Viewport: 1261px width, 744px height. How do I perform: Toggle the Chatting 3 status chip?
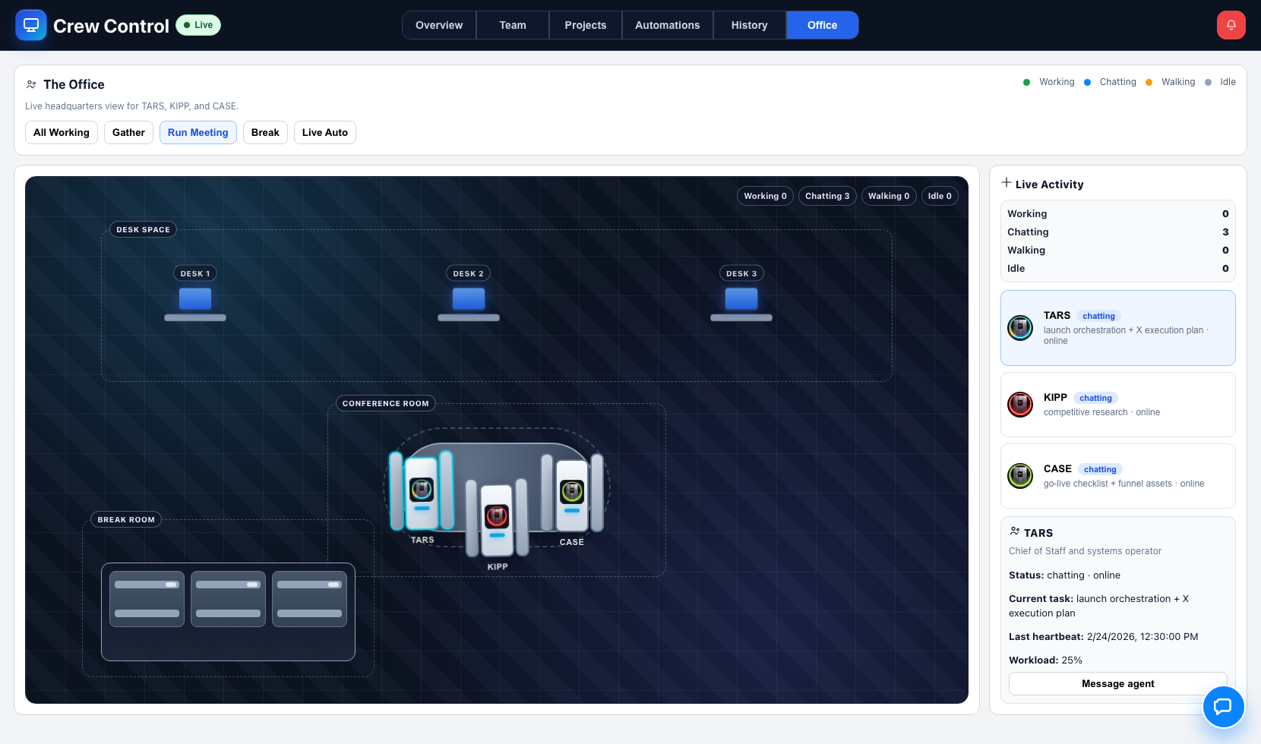[827, 196]
